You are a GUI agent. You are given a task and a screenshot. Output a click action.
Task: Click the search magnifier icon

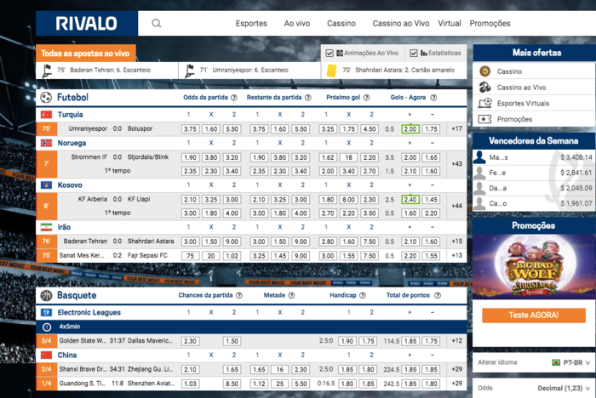coord(156,24)
